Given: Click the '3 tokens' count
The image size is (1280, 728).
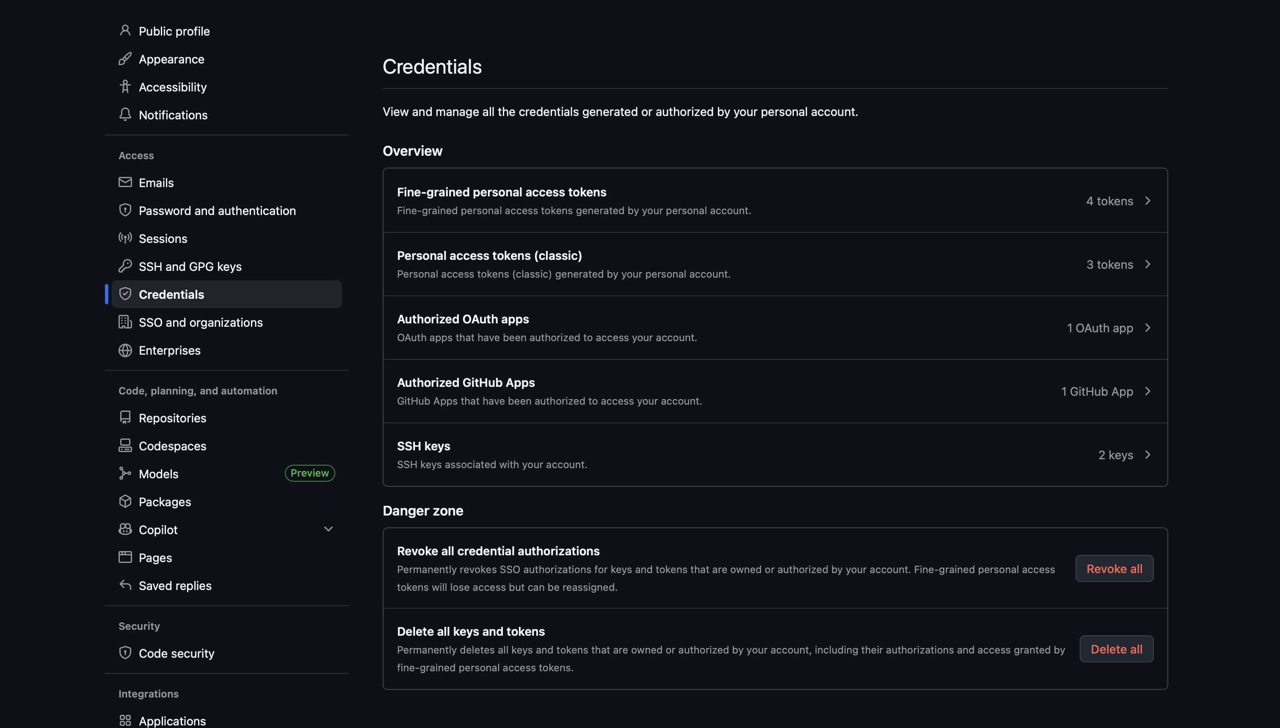Looking at the screenshot, I should point(1109,265).
